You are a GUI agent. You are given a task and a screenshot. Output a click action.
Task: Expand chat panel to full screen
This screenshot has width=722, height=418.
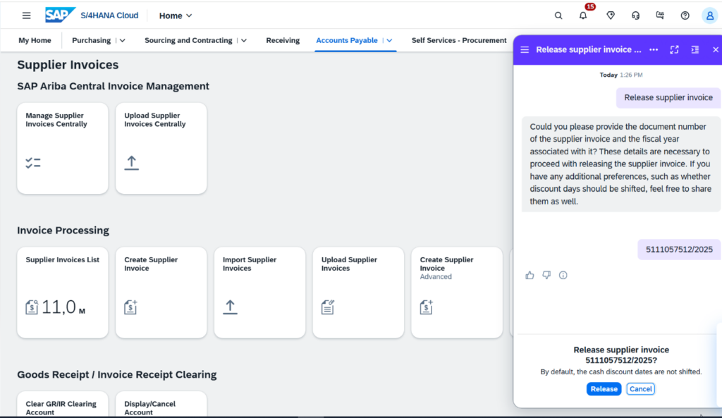[674, 49]
